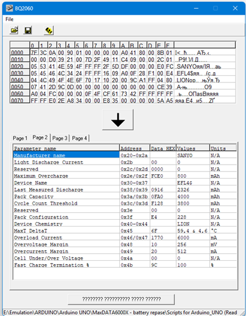
Task: Click the Values column header
Action: pos(193,148)
